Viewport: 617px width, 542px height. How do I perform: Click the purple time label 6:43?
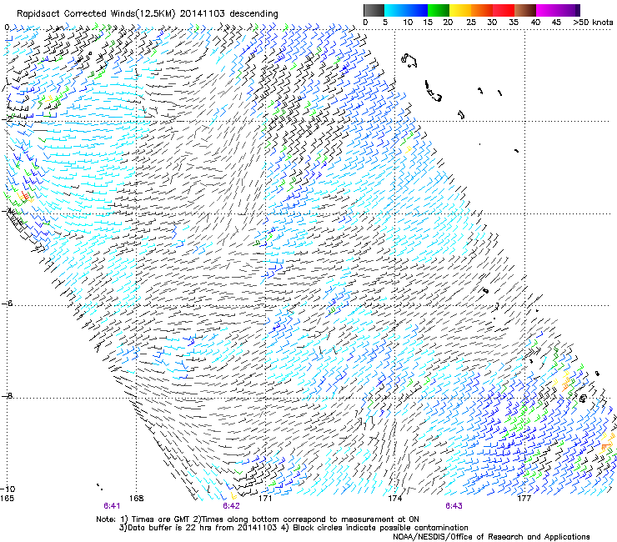click(454, 506)
